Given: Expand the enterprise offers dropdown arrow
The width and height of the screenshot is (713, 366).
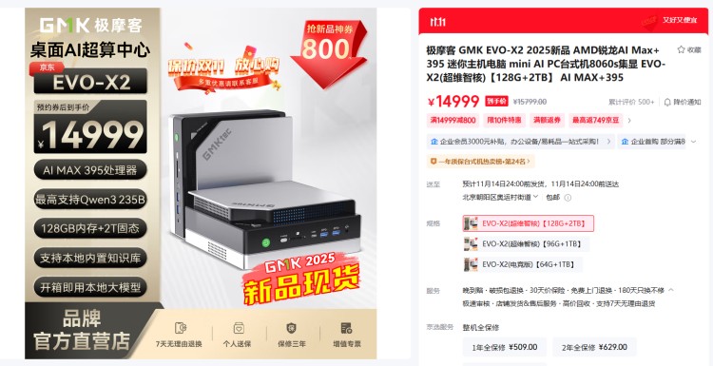Looking at the screenshot, I should click(693, 142).
